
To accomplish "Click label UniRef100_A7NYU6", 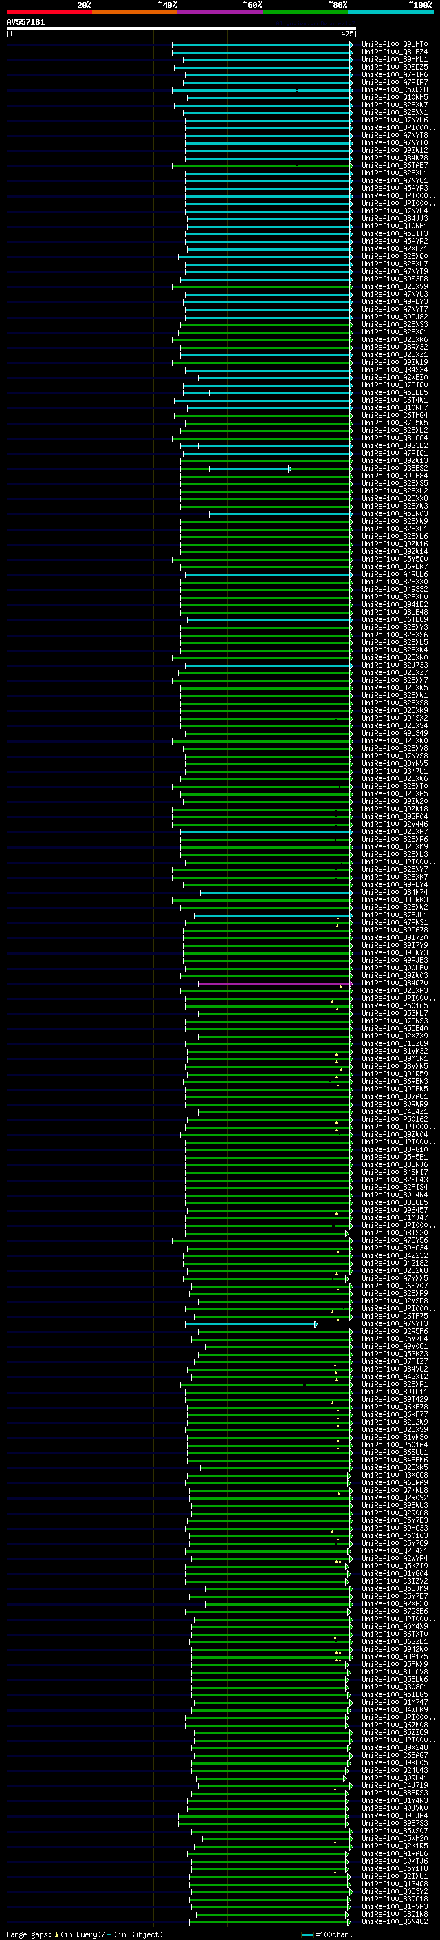I will coord(394,120).
